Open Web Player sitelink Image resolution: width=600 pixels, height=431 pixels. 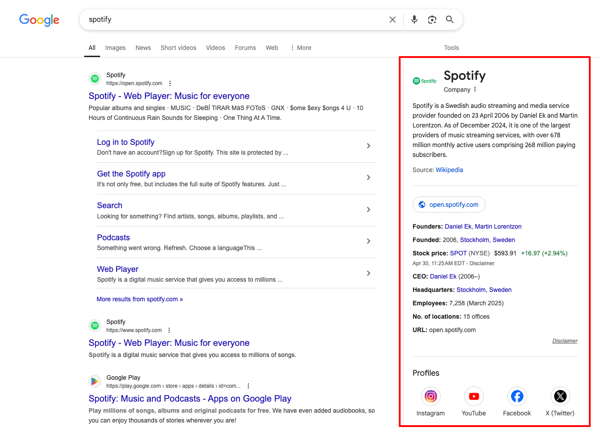(x=118, y=269)
